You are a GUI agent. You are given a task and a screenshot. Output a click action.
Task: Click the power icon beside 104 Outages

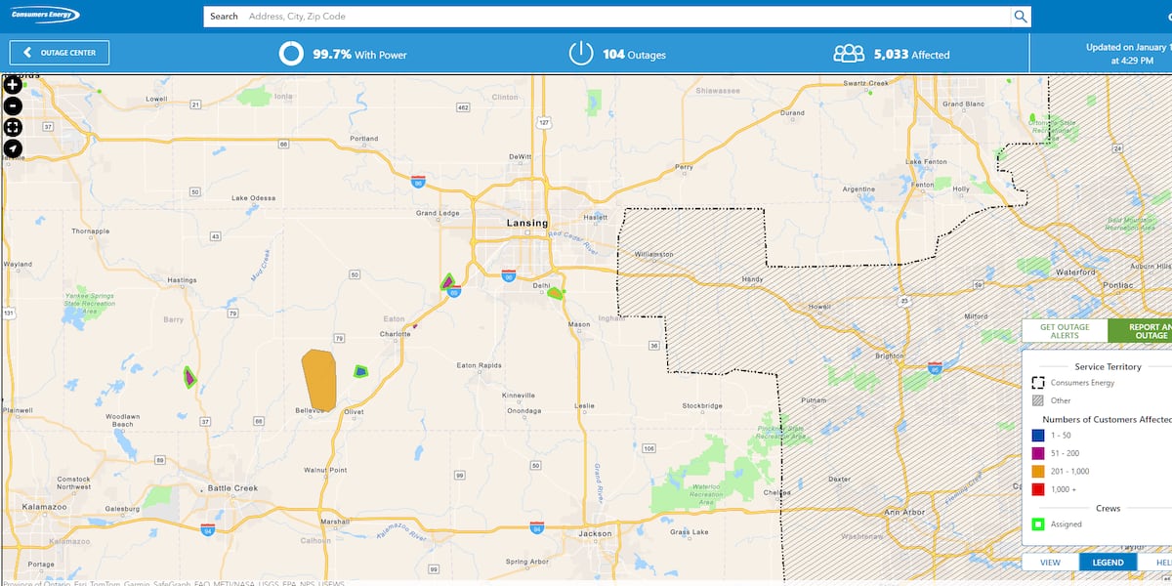click(x=581, y=54)
